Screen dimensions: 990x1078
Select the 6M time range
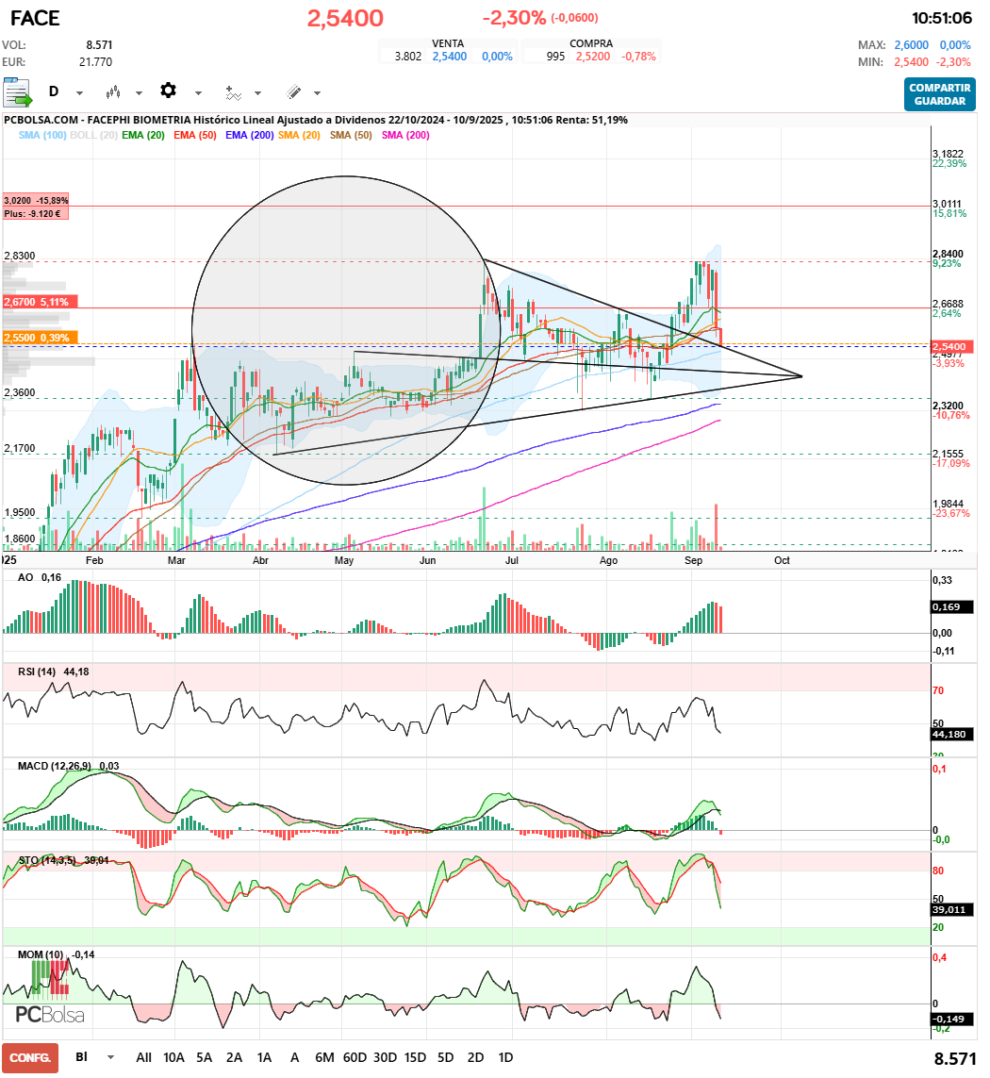coord(324,1057)
